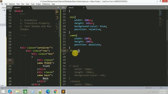The width and height of the screenshot is (168, 94).
Task: Open the Goto menu
Action: 28,4
